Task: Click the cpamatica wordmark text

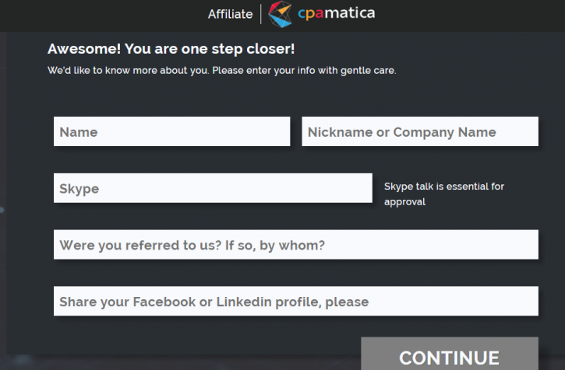Action: [x=336, y=14]
